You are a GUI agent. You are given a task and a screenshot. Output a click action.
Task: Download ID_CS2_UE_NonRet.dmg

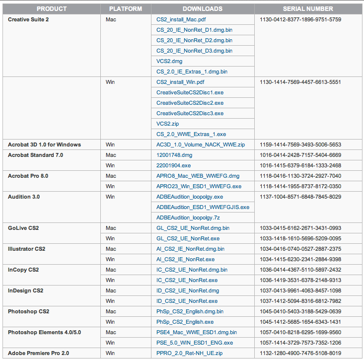click(x=188, y=291)
